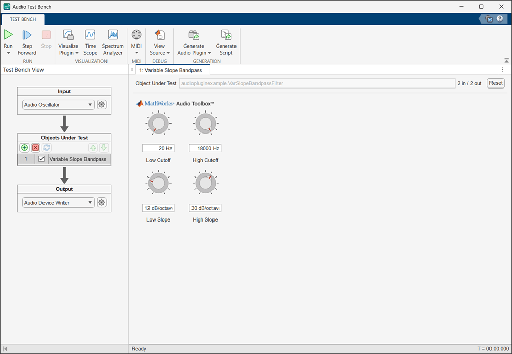Expand the View Source dropdown arrow
The height and width of the screenshot is (354, 512).
168,53
